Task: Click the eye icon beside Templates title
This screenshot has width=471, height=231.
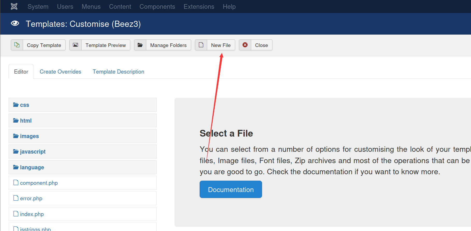Action: (x=15, y=23)
